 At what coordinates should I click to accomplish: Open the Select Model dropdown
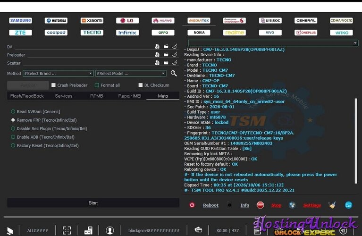(131, 74)
